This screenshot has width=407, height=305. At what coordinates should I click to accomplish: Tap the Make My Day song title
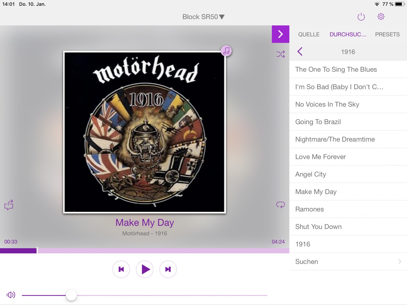pyautogui.click(x=145, y=223)
